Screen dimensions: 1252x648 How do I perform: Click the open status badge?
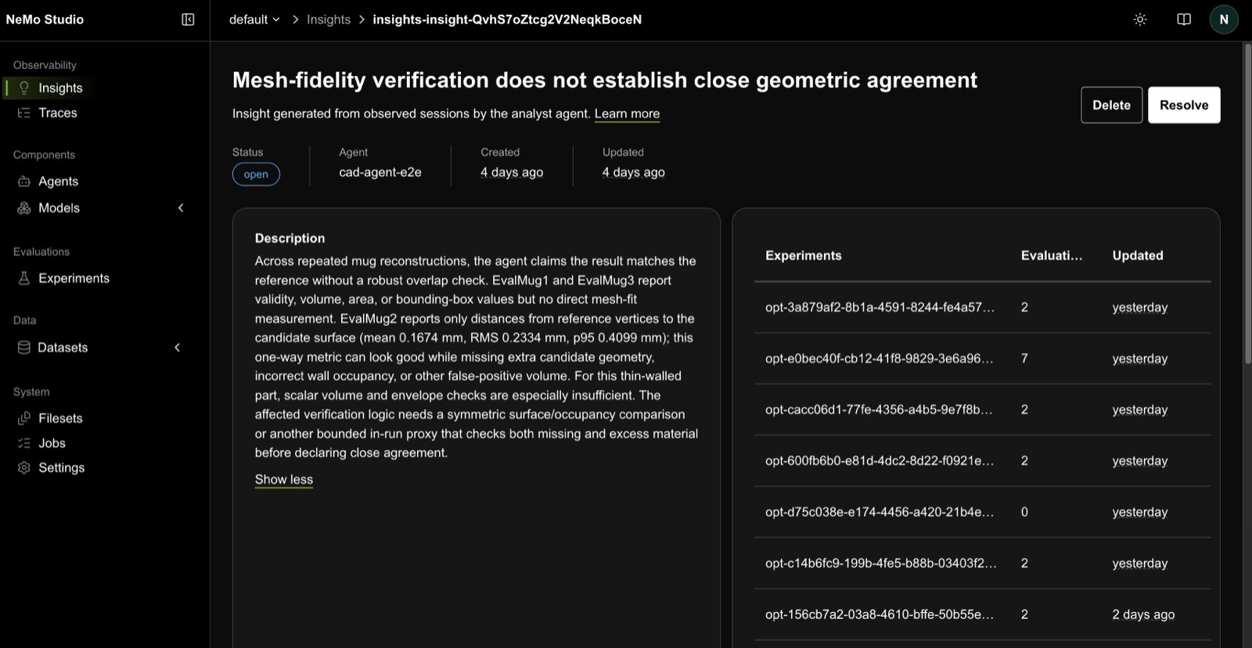[256, 174]
